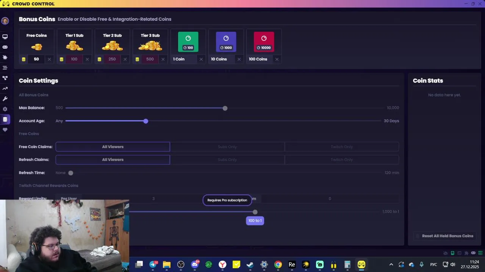Click the gold coin pile in Tier 3 Sub card

(x=150, y=46)
